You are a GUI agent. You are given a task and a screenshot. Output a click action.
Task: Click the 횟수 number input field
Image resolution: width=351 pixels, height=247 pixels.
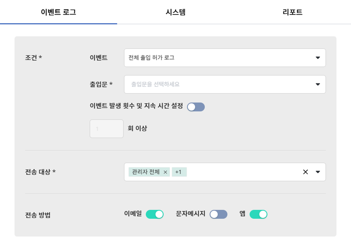tap(107, 129)
